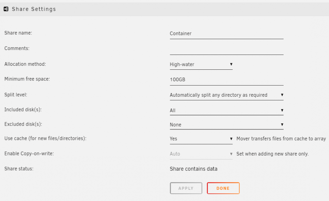Click the Apply button
This screenshot has width=329, height=201.
pos(186,188)
